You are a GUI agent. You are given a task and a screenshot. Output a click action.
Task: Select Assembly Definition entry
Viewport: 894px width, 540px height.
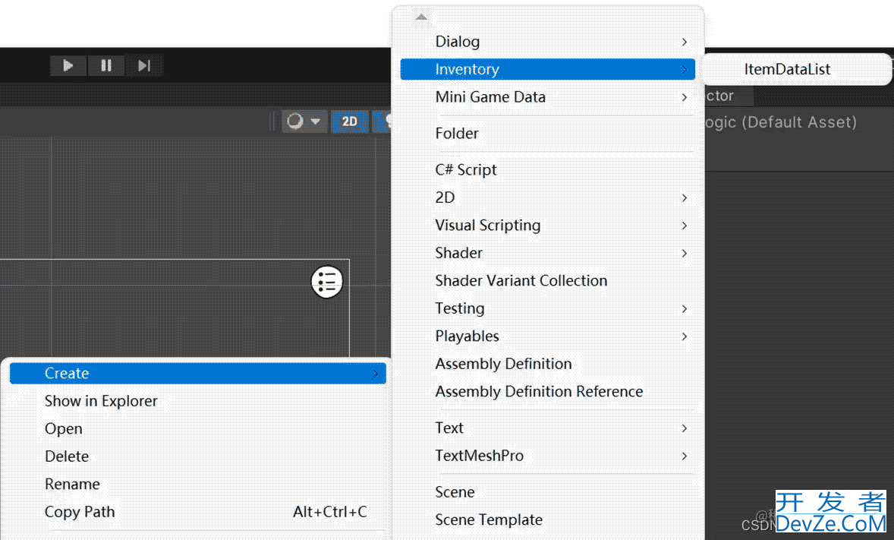click(x=547, y=365)
